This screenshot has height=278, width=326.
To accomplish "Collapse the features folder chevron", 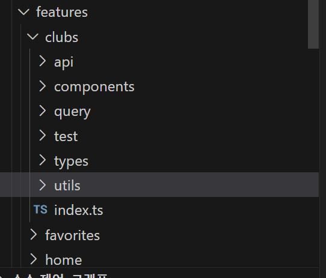I will (23, 12).
